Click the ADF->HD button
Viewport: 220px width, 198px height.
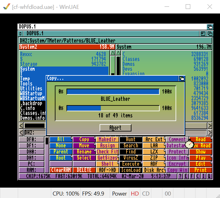tap(108, 170)
